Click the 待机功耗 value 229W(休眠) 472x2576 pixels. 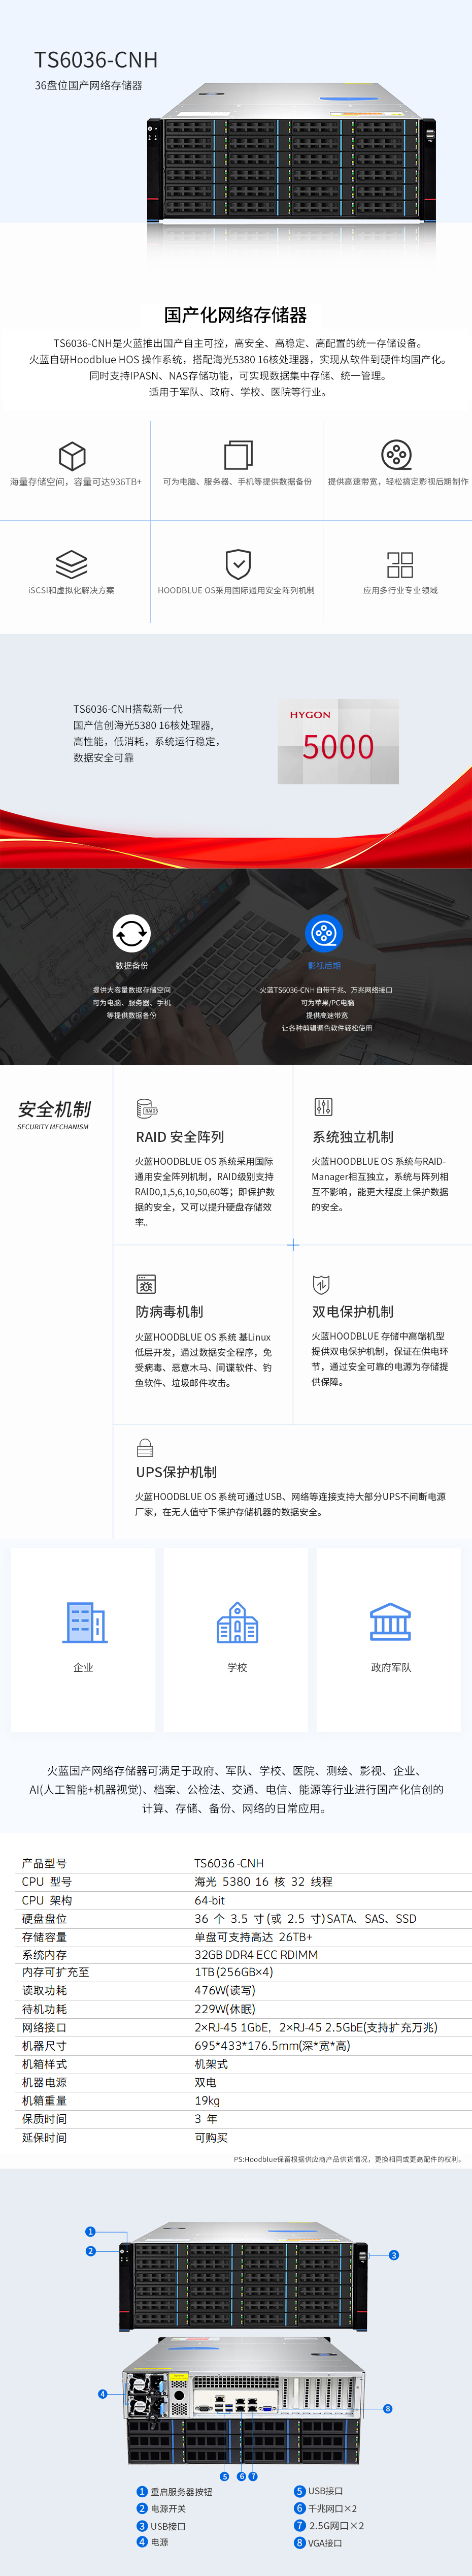[224, 2009]
